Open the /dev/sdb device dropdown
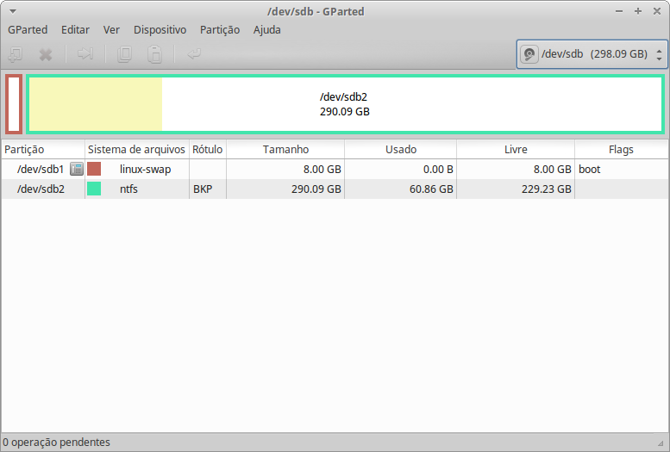The image size is (670, 452). coord(592,54)
